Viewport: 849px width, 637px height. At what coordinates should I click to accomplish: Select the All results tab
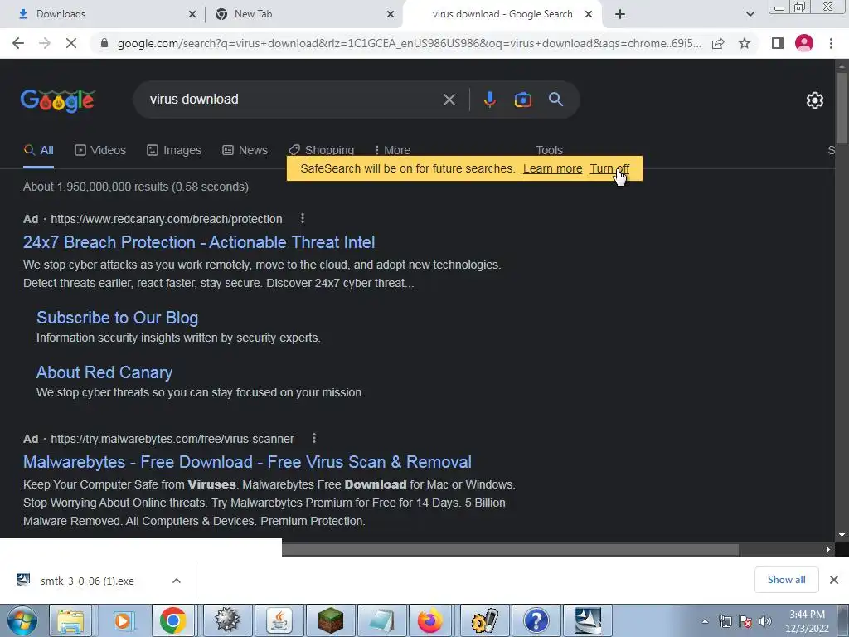(38, 150)
